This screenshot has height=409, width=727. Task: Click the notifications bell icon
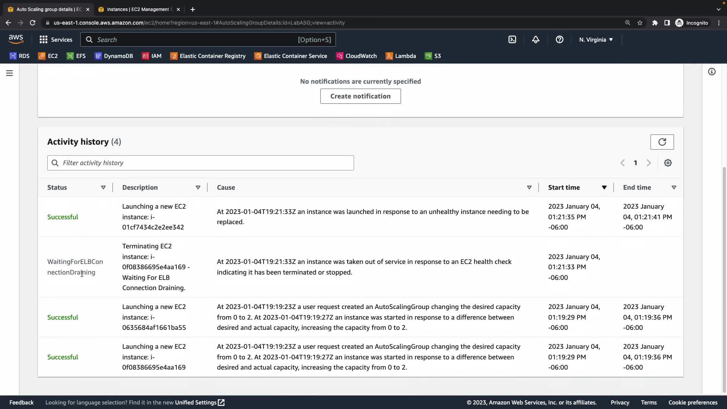click(x=535, y=39)
